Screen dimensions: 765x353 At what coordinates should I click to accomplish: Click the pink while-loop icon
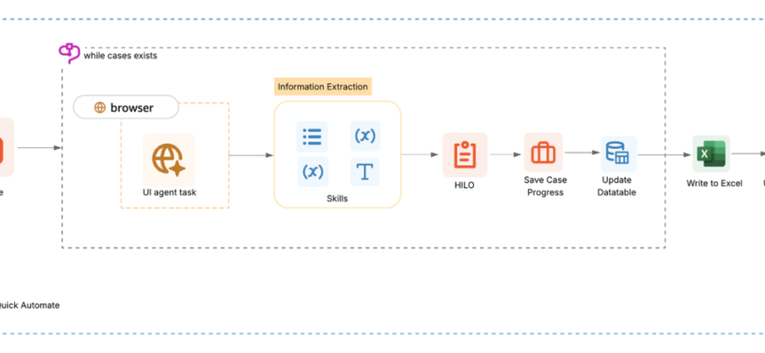pyautogui.click(x=69, y=52)
